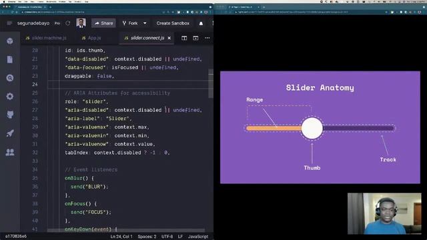Click line number 34 in the gutter

[x=35, y=169]
